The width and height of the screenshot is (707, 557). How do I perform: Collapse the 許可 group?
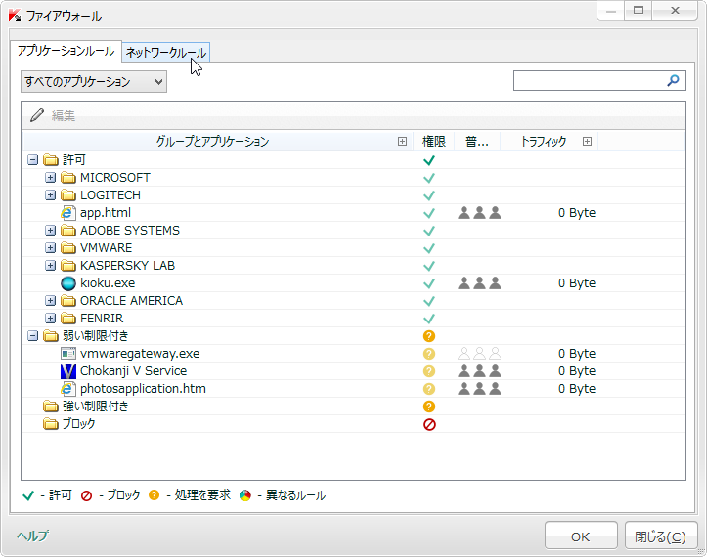click(33, 160)
